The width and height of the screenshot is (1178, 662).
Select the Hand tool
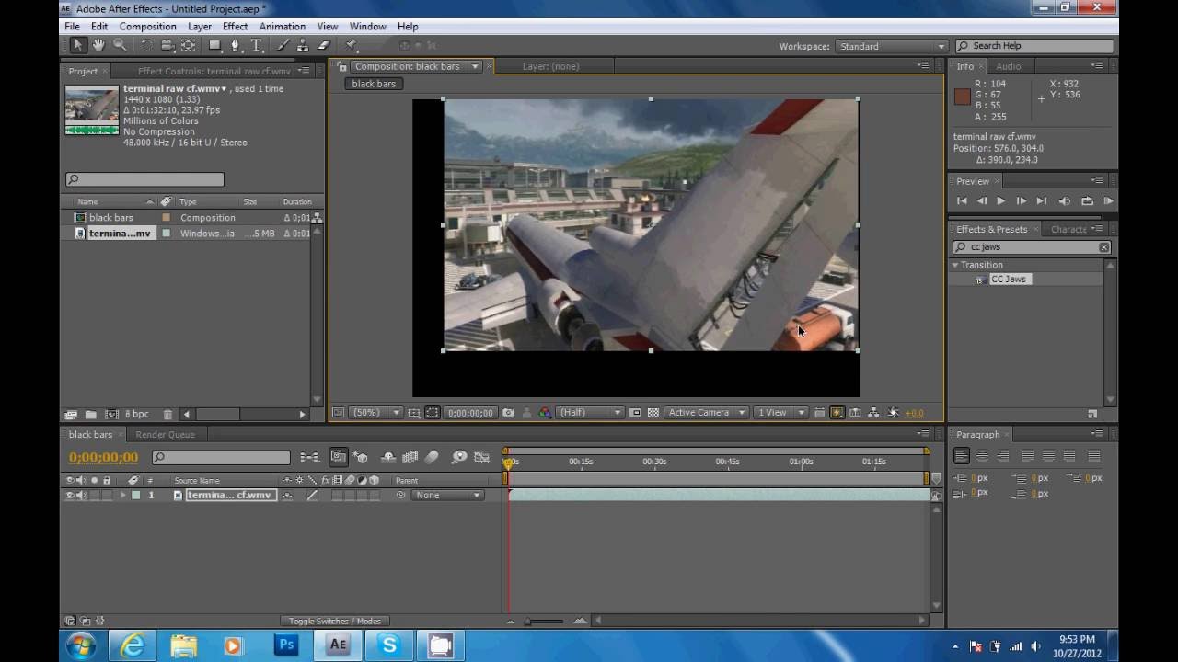tap(98, 45)
